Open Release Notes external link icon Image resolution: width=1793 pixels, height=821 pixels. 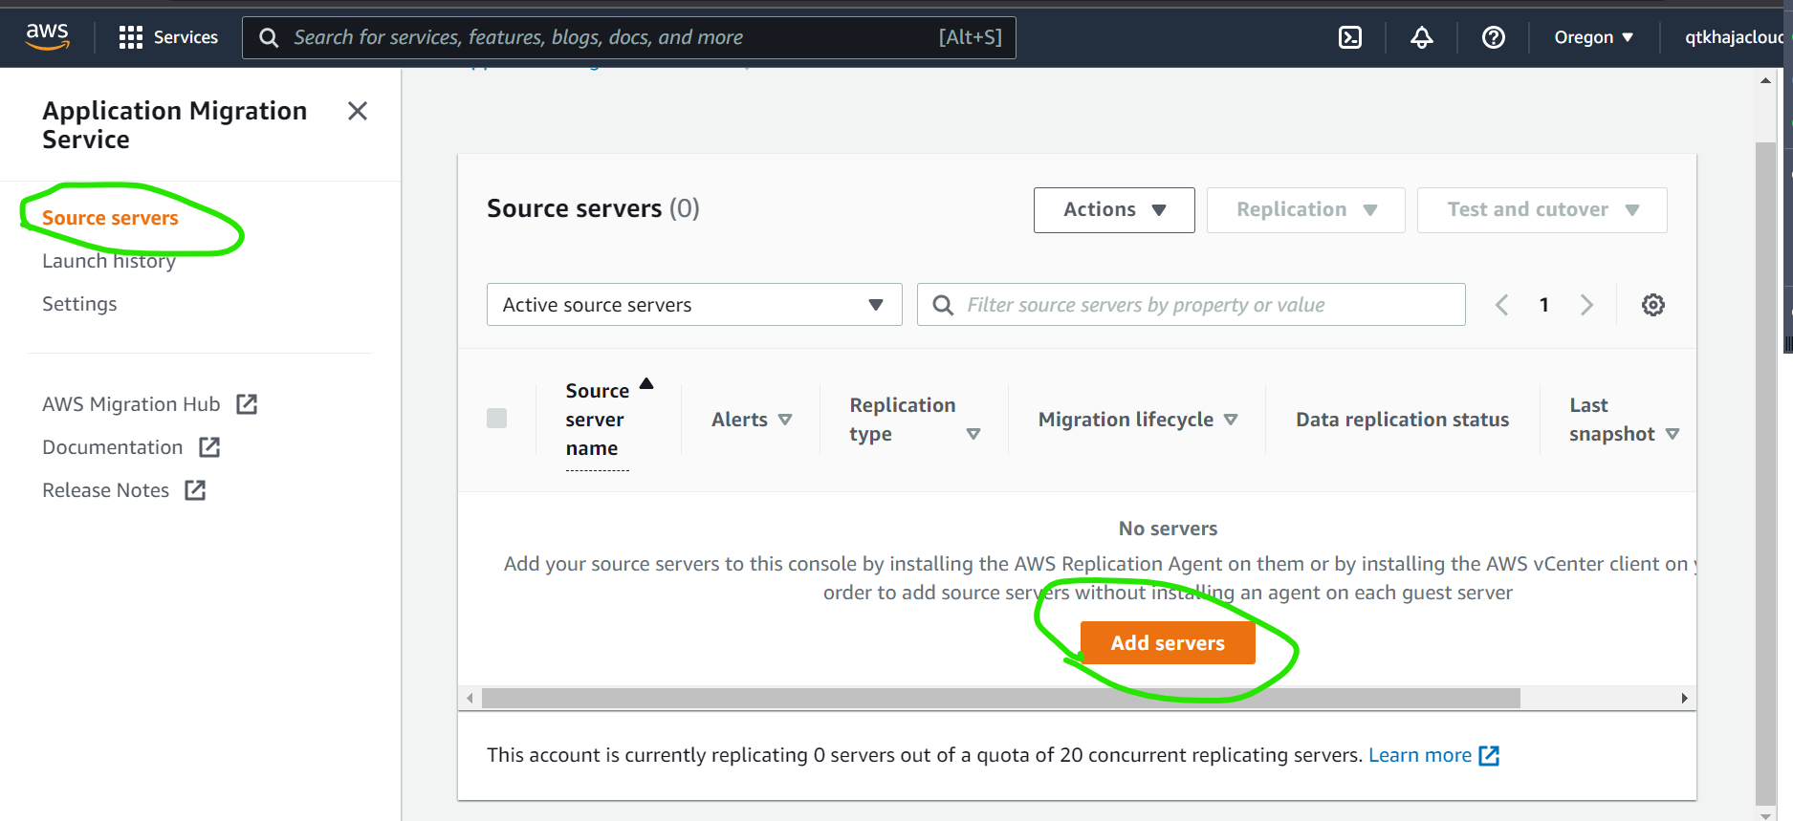click(195, 490)
